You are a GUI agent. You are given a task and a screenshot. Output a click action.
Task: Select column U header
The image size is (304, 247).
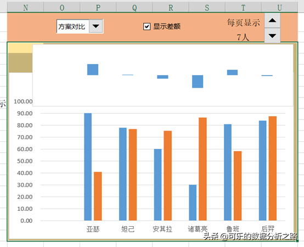click(x=279, y=8)
